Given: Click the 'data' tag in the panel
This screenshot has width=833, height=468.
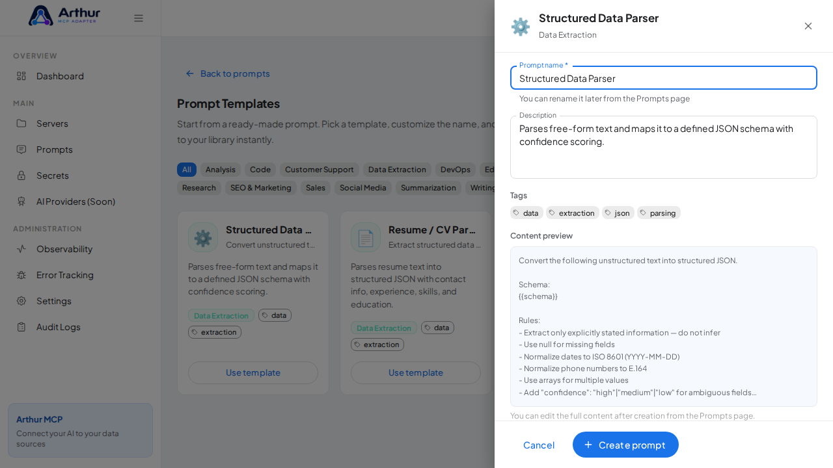Looking at the screenshot, I should 526,213.
